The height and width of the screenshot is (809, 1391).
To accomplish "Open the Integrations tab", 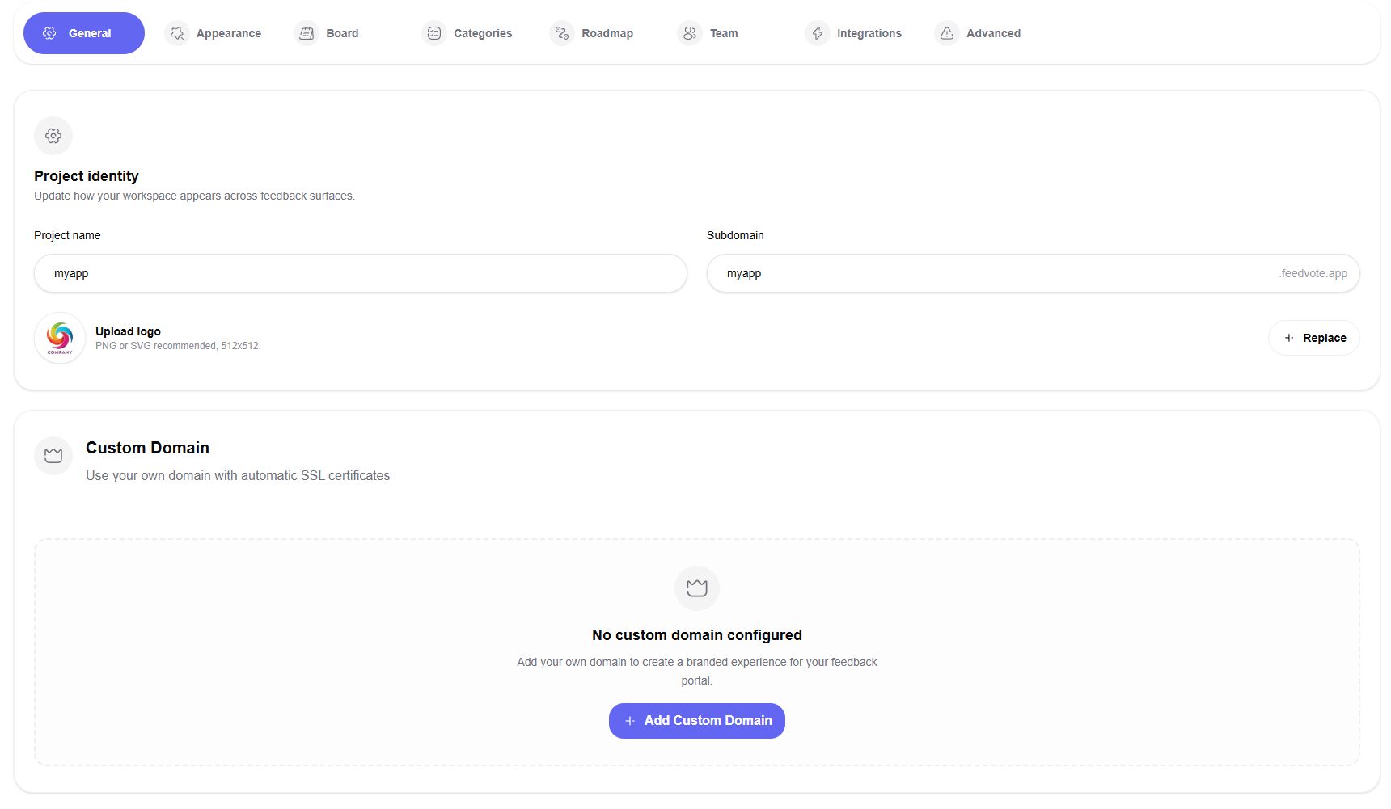I will coord(869,33).
